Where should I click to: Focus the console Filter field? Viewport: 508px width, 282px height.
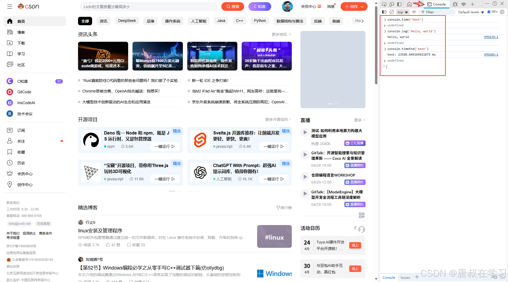pyautogui.click(x=437, y=12)
